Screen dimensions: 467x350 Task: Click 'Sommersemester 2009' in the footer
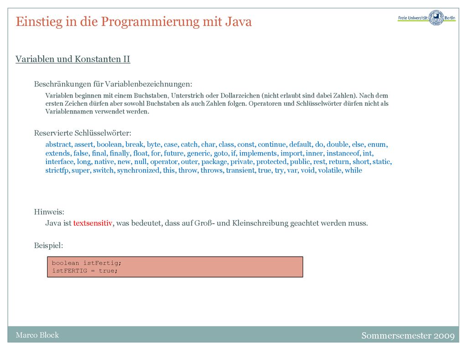(x=408, y=336)
